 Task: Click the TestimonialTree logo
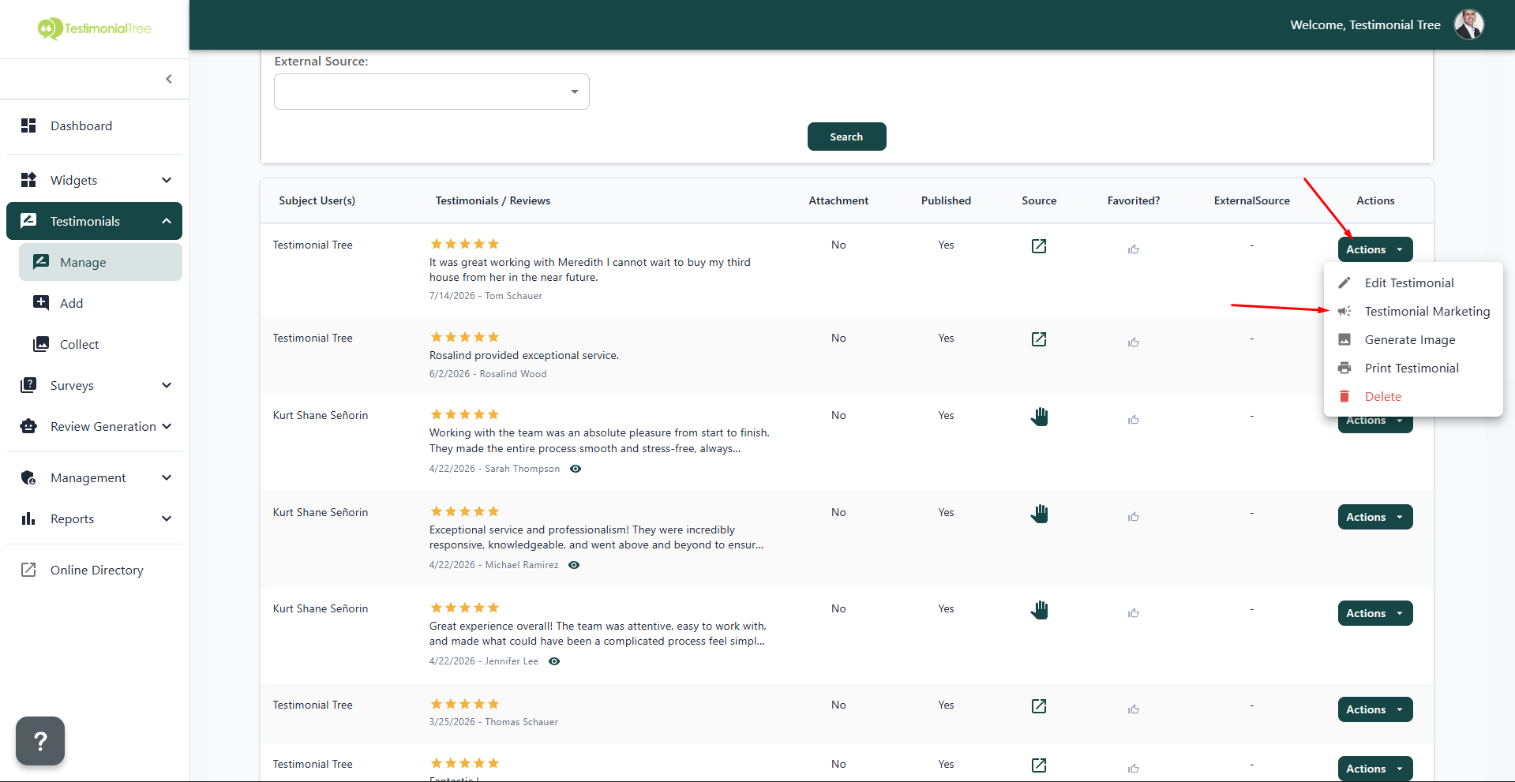coord(94,28)
